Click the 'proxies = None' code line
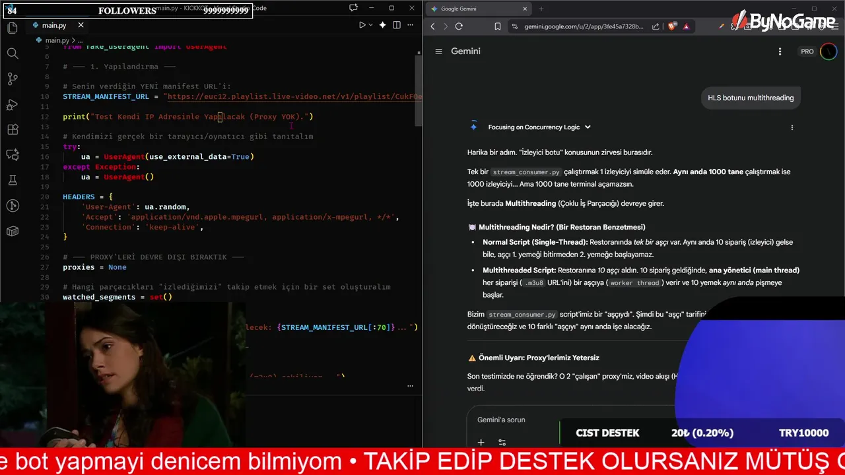 pyautogui.click(x=94, y=267)
